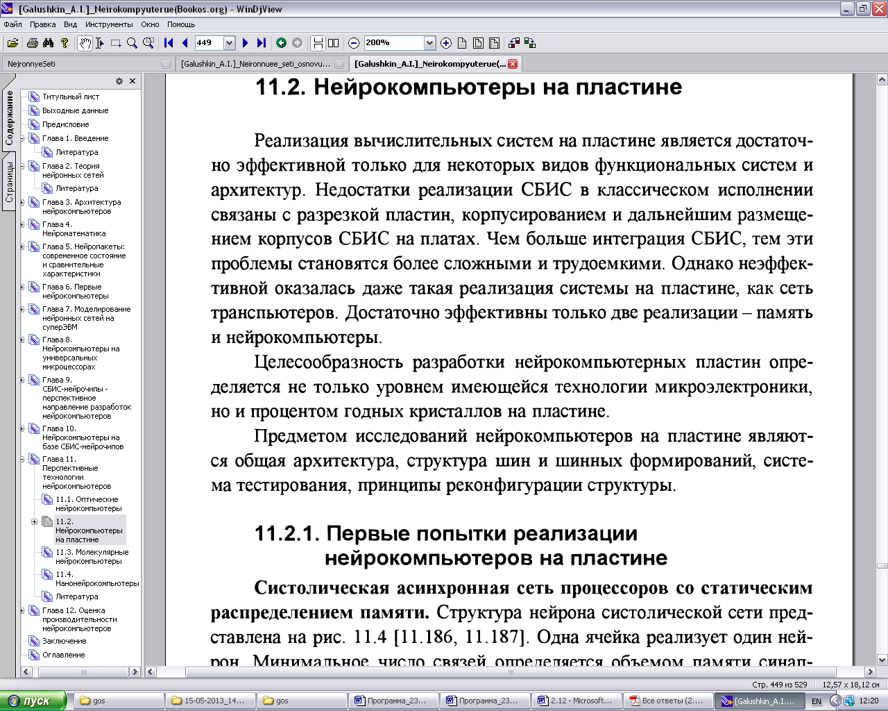Collapse the Глава 1. Введение node
Viewport: 888px width, 711px height.
(x=22, y=138)
